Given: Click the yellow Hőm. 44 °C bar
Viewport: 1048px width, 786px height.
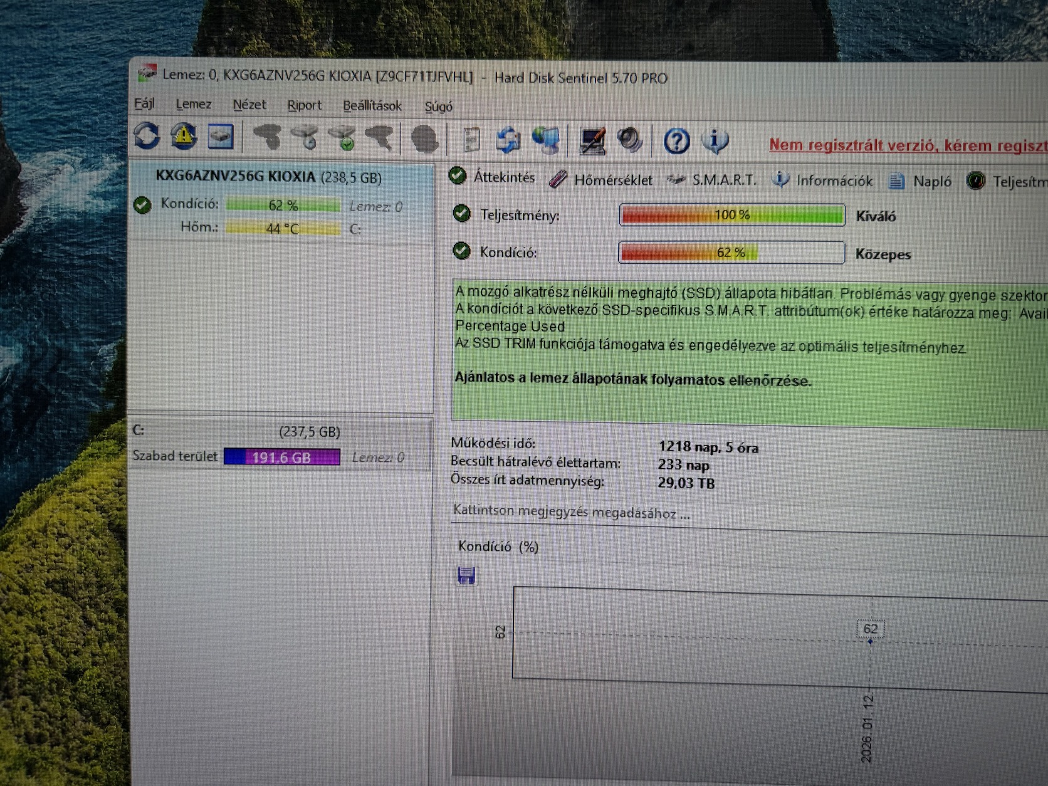Looking at the screenshot, I should tap(283, 228).
